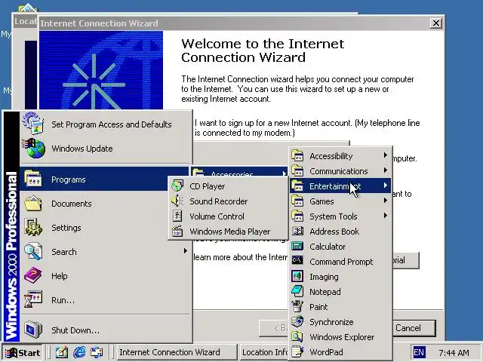Click the 7:44 AM system clock
The height and width of the screenshot is (362, 483).
pos(454,352)
